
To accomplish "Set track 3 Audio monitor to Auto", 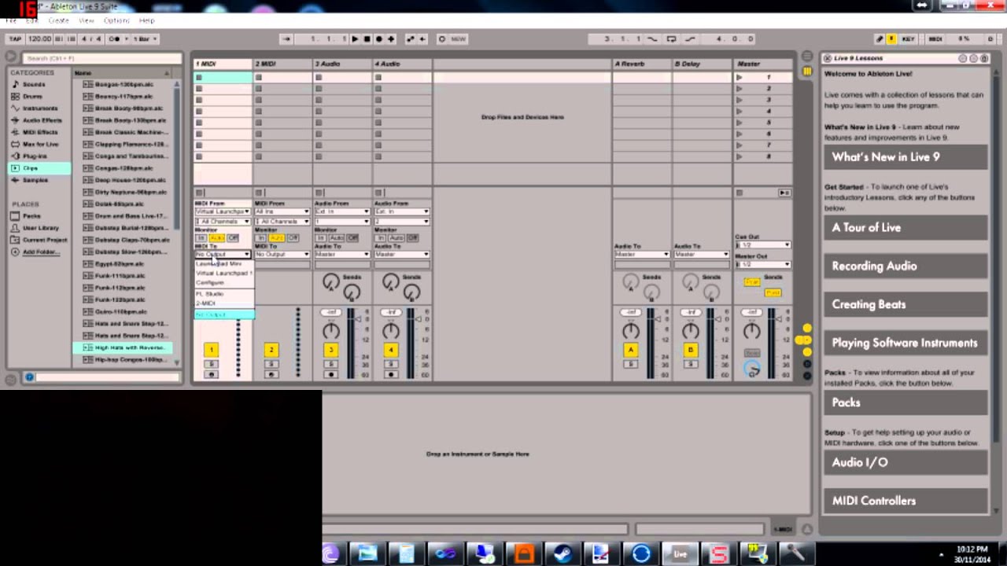I will click(338, 237).
